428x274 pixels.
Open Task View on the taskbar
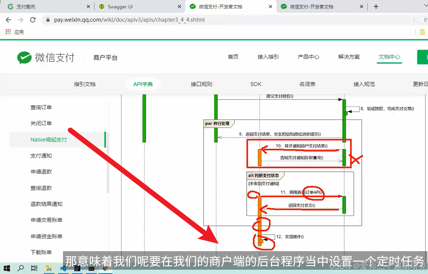tap(34, 268)
